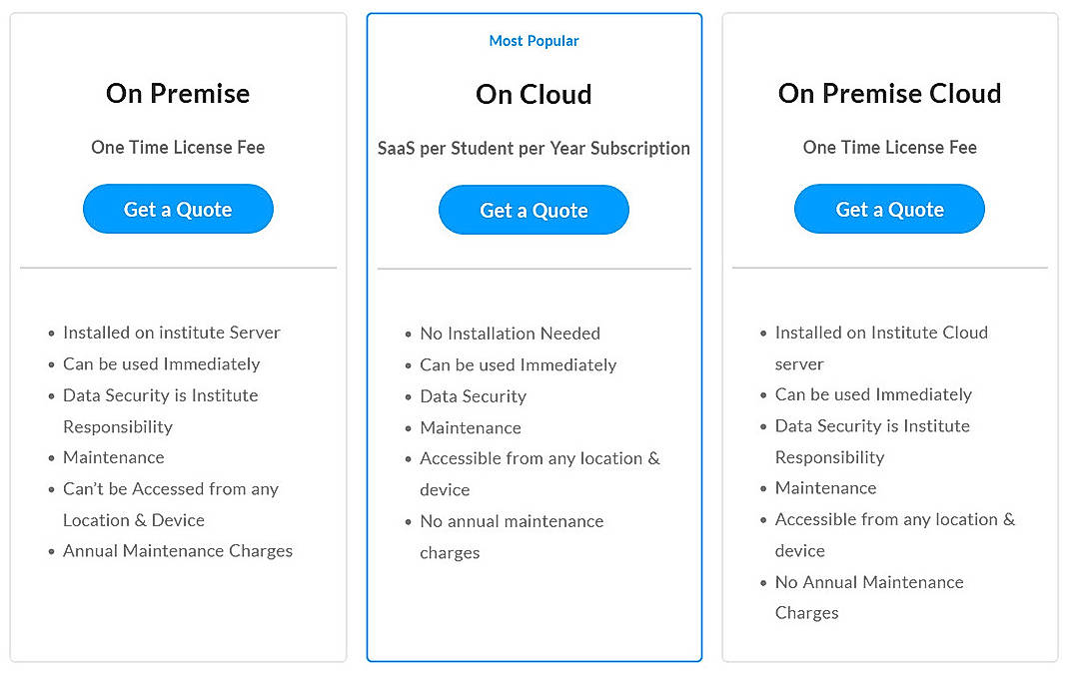Select Accessible from any location bullet in On Cloud

click(x=540, y=458)
